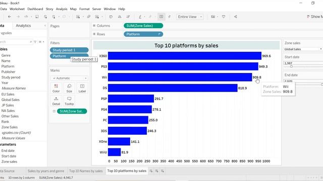Click the WiiU bar in chart
The width and height of the screenshot is (323, 181).
115,152
